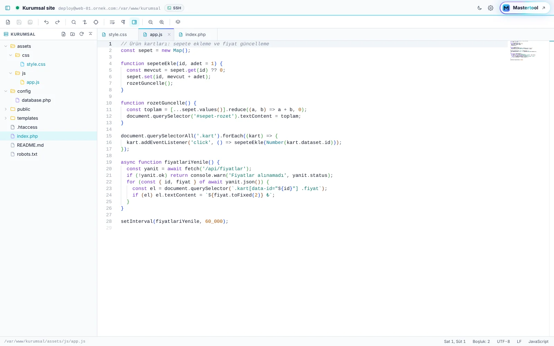The width and height of the screenshot is (554, 346).
Task: Create a new file from the toolbar
Action: 8,22
